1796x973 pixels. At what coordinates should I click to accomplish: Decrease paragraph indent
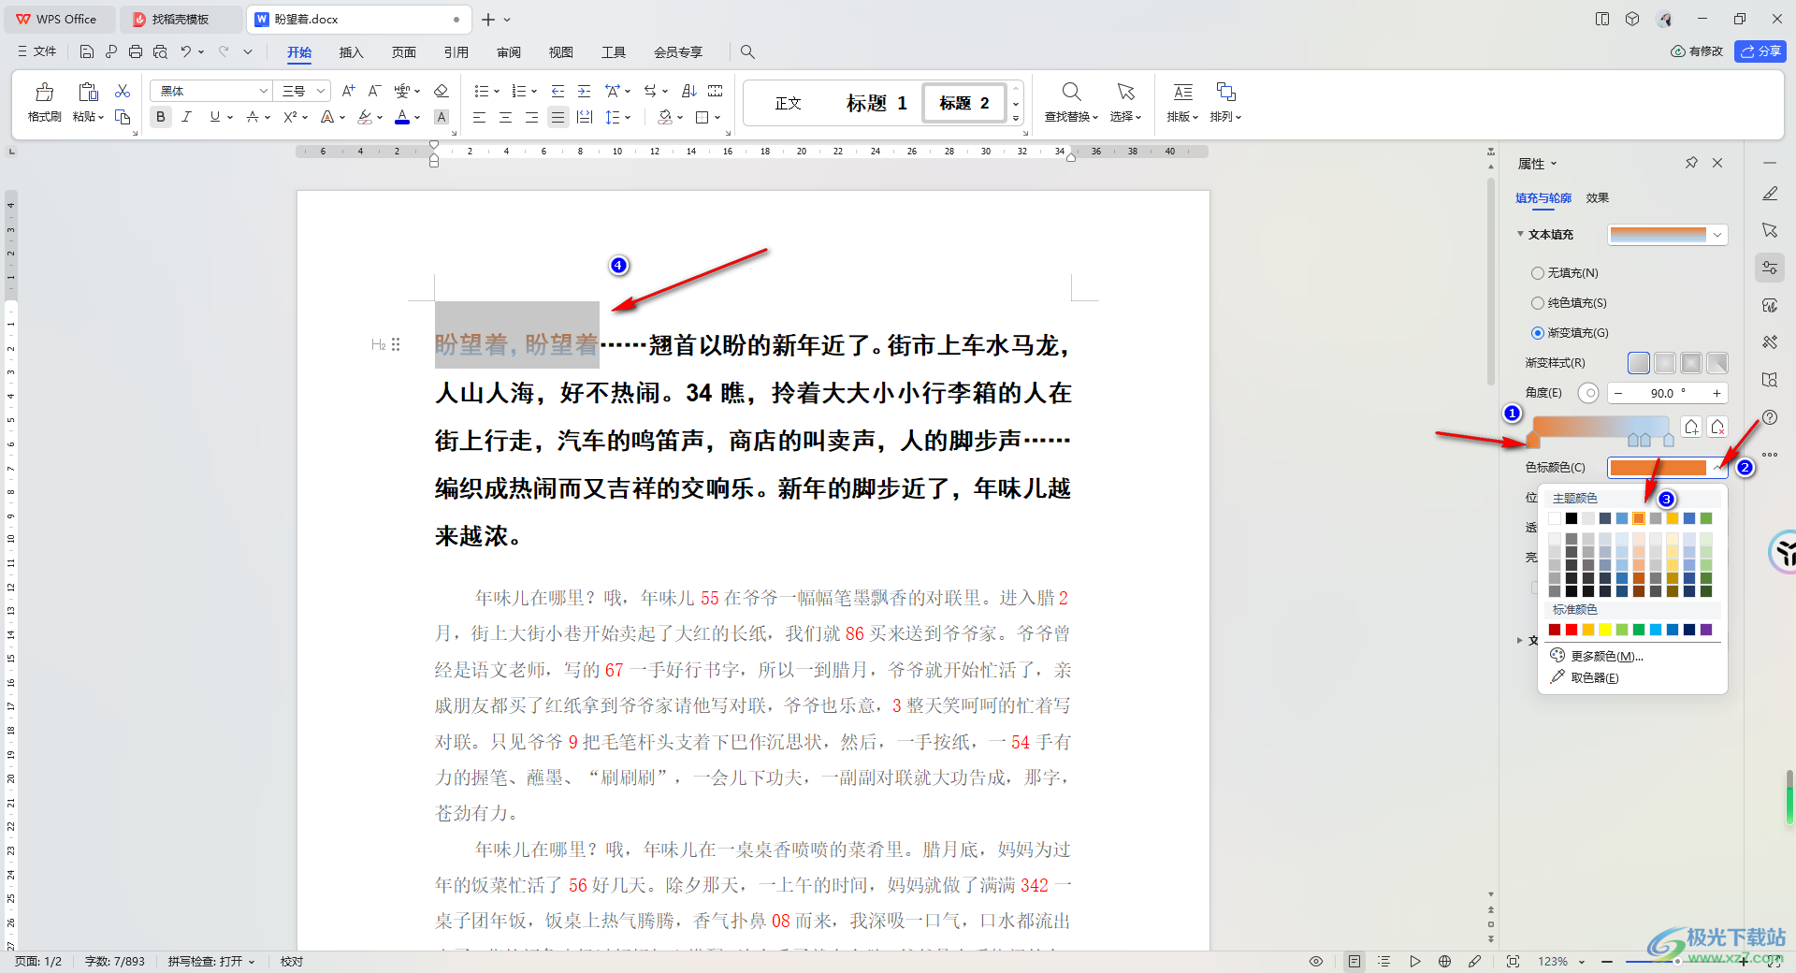pos(558,91)
